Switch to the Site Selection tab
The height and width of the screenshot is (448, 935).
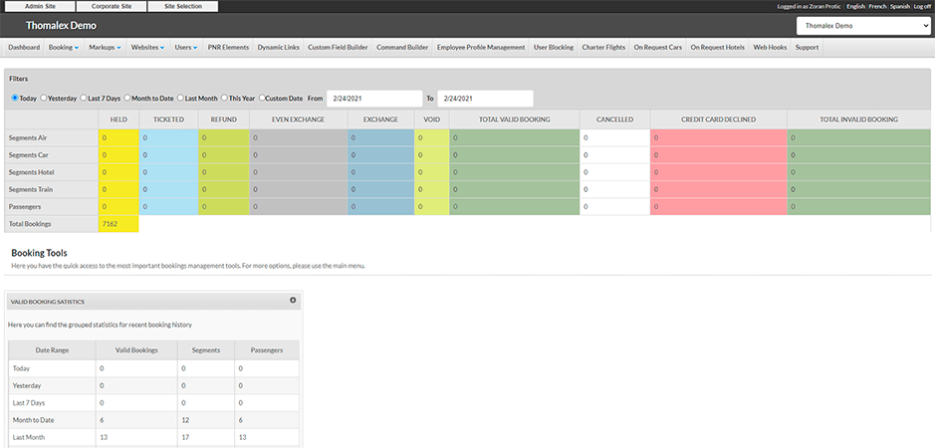pyautogui.click(x=183, y=6)
